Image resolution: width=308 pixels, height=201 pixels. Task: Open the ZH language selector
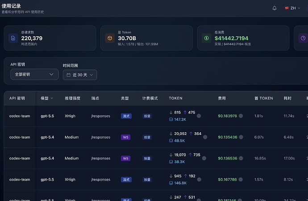(x=293, y=8)
